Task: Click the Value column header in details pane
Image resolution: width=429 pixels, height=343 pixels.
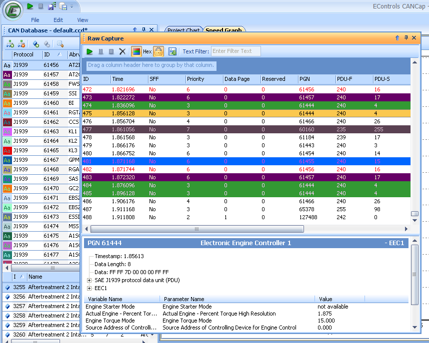Action: (x=339, y=299)
